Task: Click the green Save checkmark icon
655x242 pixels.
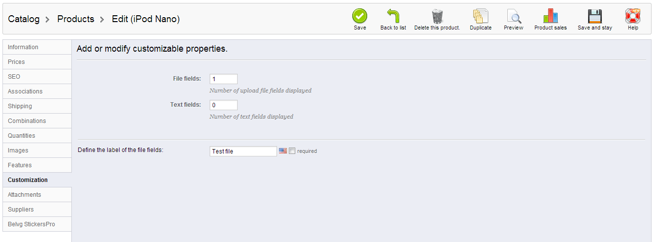Action: point(360,16)
